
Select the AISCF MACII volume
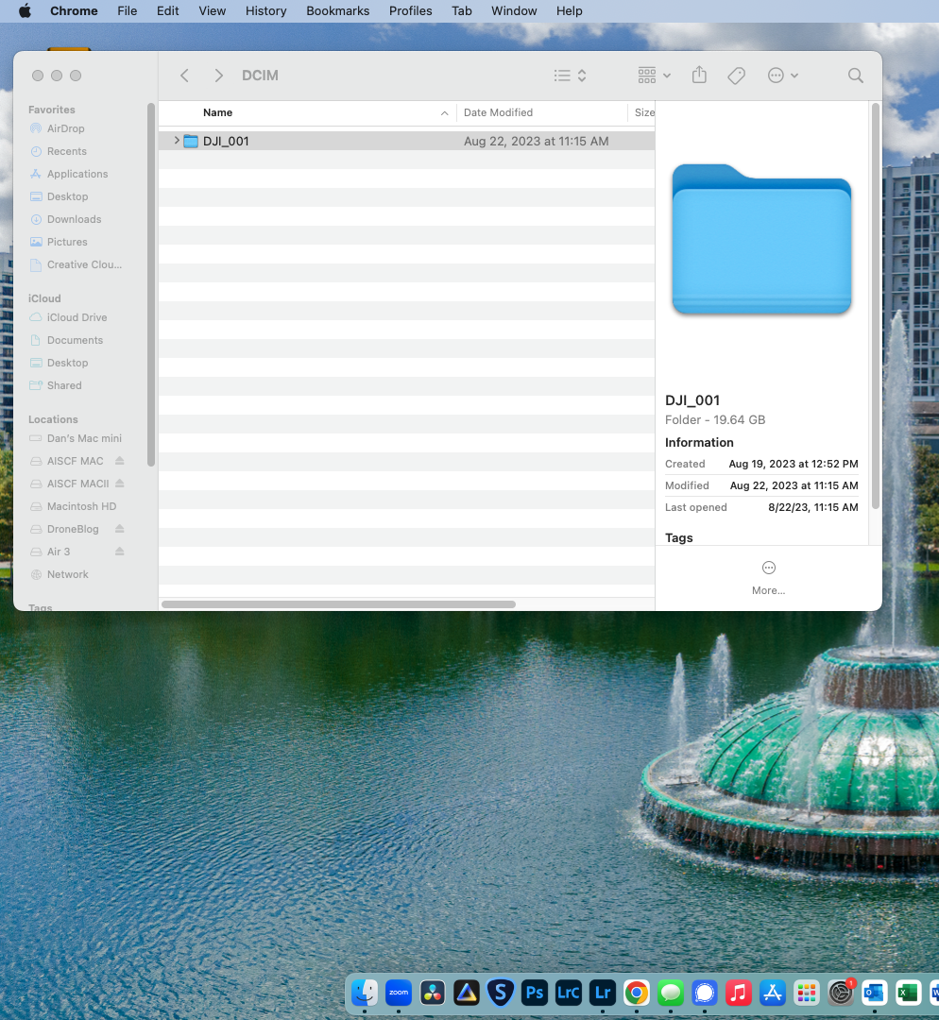point(77,484)
